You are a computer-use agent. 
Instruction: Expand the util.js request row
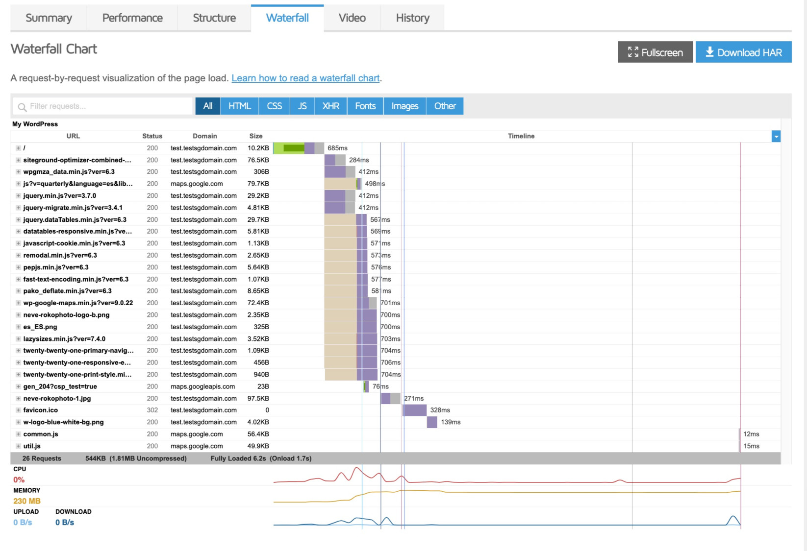click(18, 446)
